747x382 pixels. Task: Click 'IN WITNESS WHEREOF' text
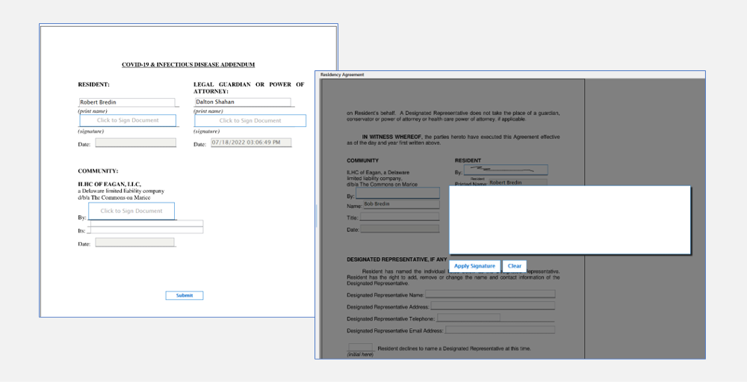pos(392,137)
